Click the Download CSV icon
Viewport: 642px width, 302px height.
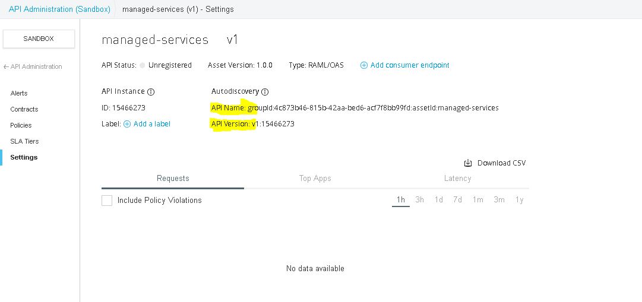(x=468, y=163)
